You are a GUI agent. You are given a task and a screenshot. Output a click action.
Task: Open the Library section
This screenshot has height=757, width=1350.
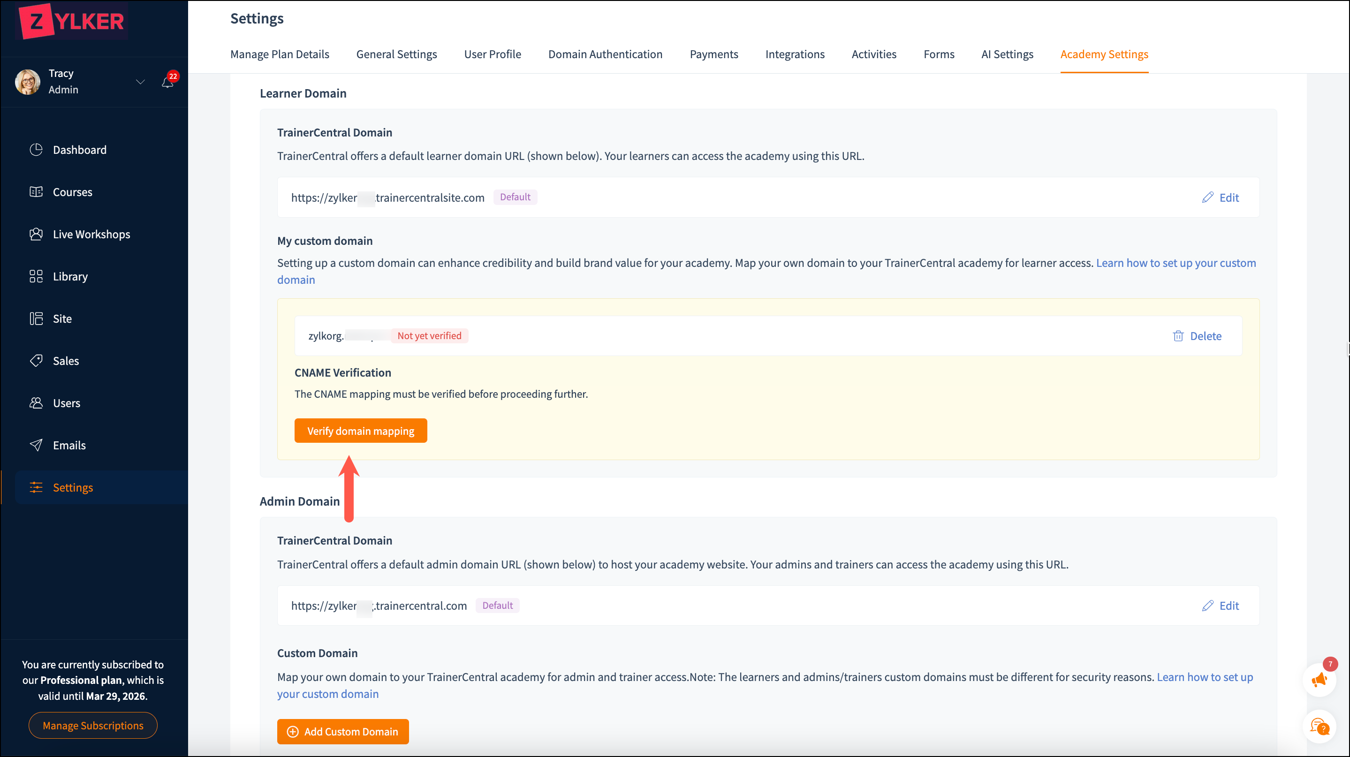70,277
